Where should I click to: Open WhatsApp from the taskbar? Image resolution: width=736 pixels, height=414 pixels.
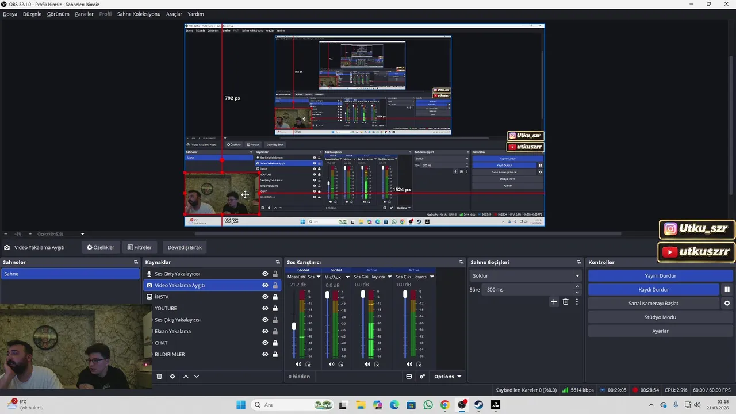(x=428, y=405)
